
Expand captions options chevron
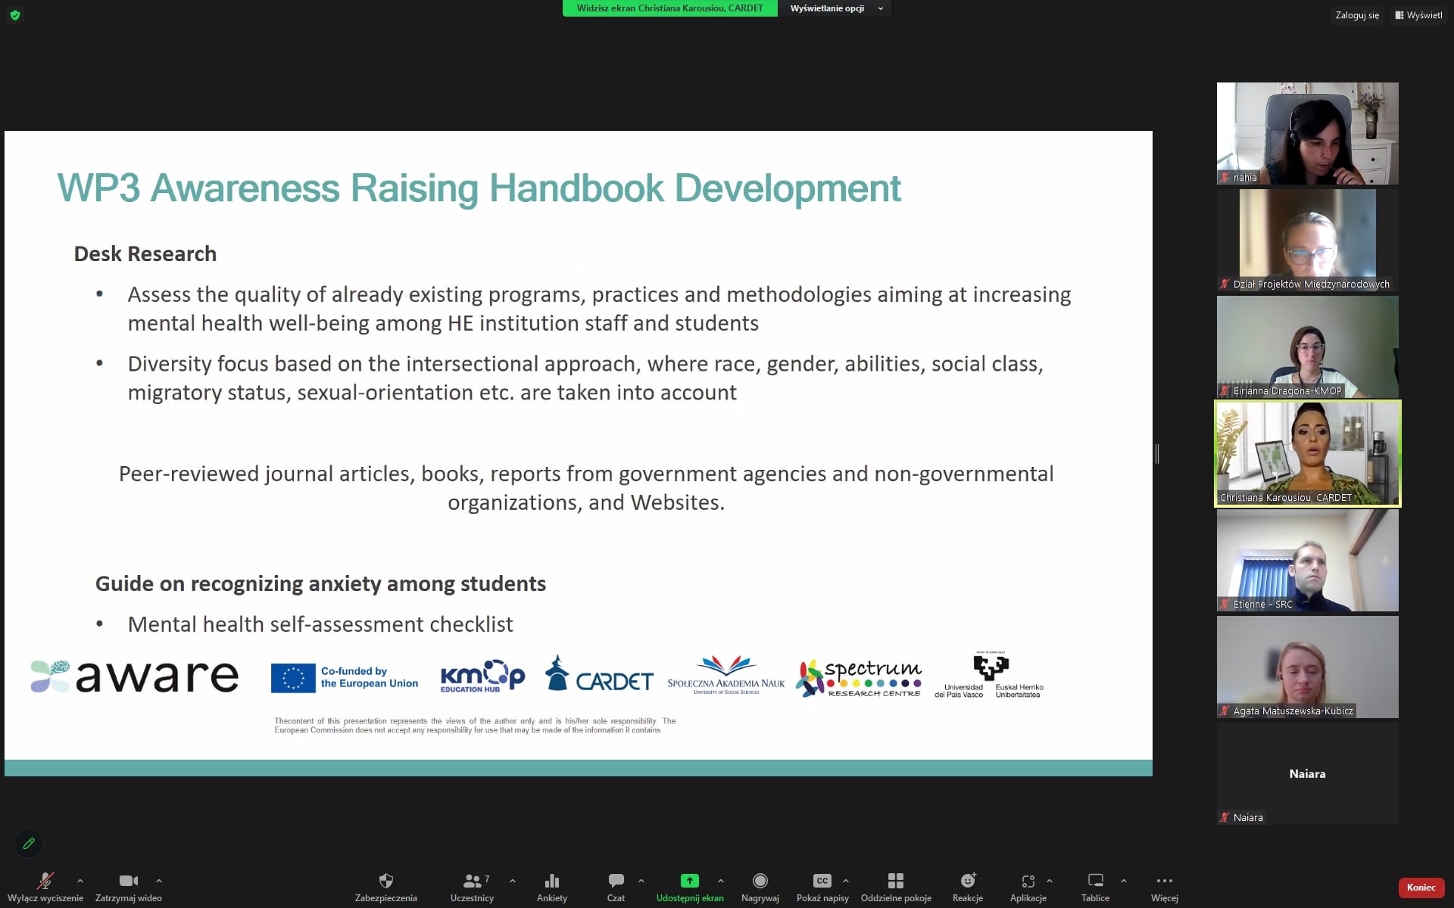[x=846, y=881]
